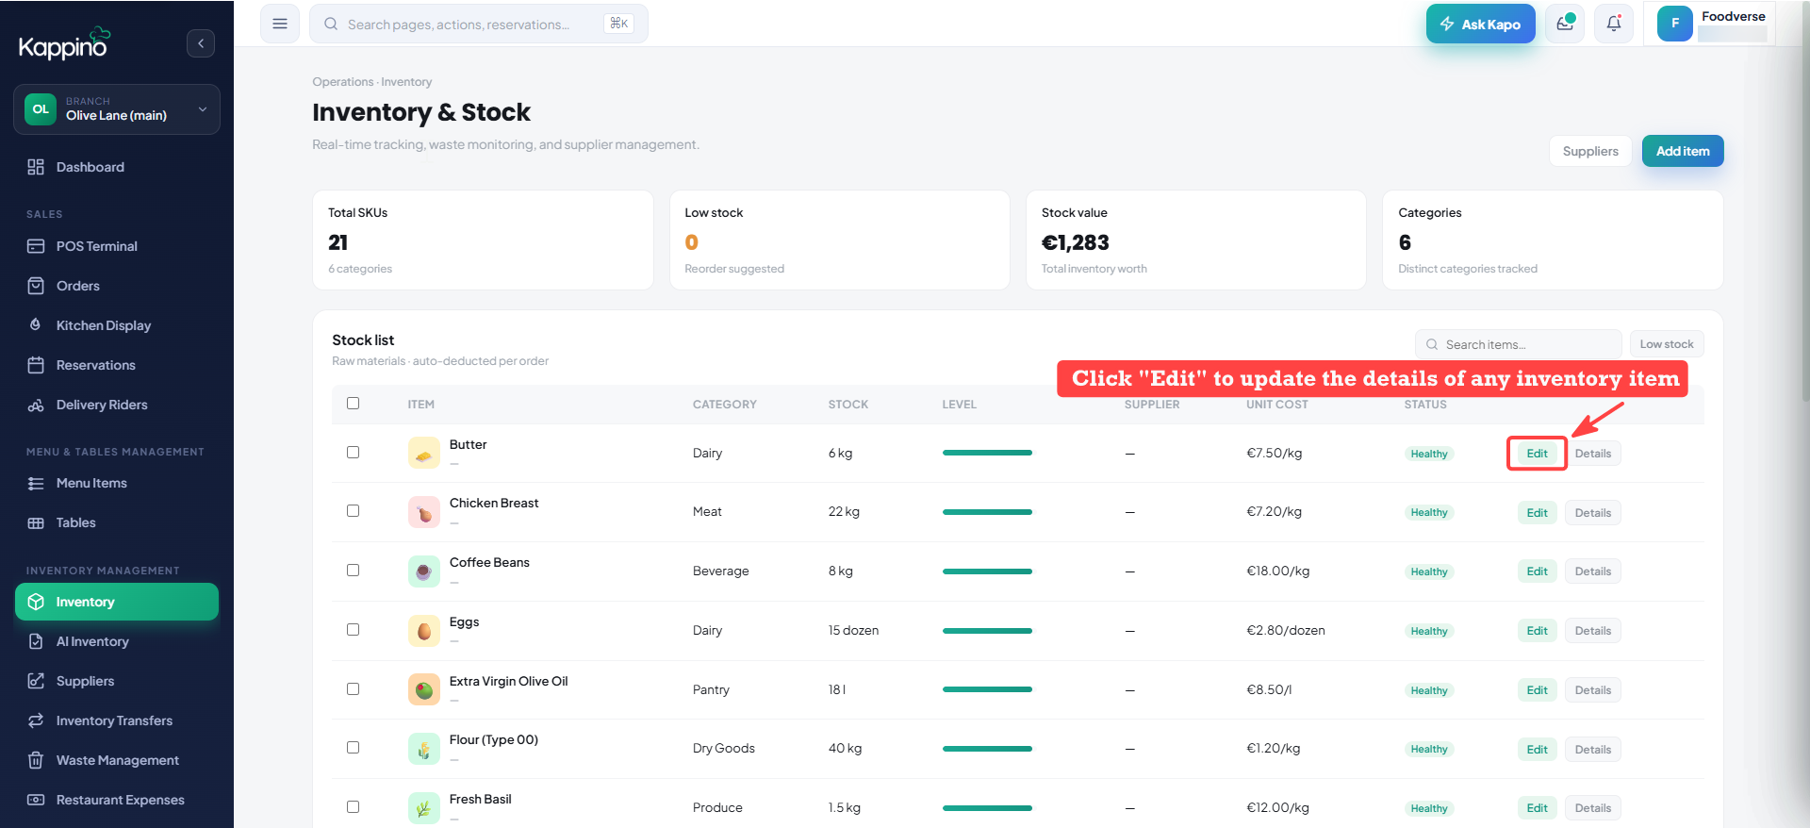Open the Foodverse account menu

point(1710,24)
